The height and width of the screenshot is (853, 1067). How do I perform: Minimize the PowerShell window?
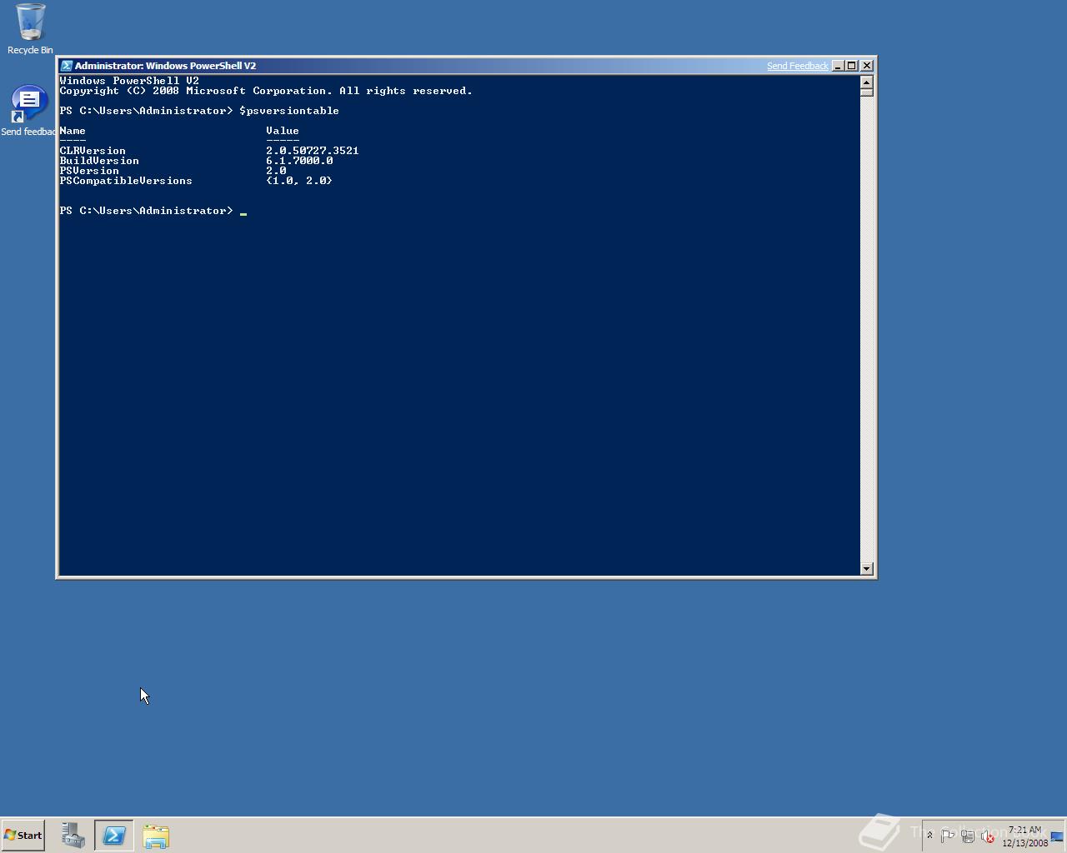(839, 66)
